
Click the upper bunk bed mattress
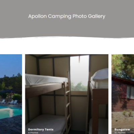coord(46,79)
